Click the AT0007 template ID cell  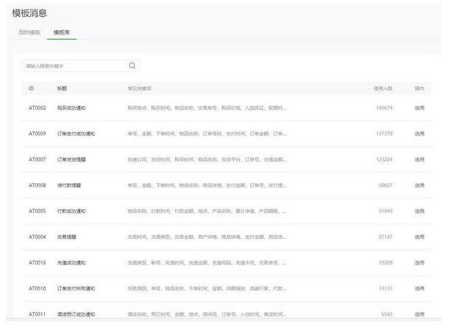coord(38,159)
